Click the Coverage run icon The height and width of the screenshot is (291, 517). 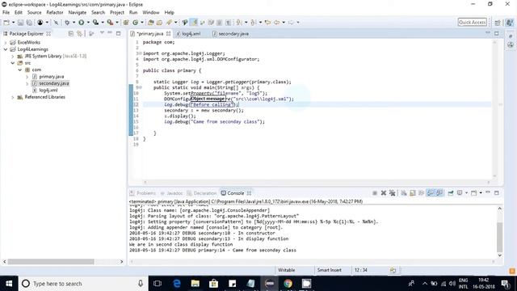(95, 23)
